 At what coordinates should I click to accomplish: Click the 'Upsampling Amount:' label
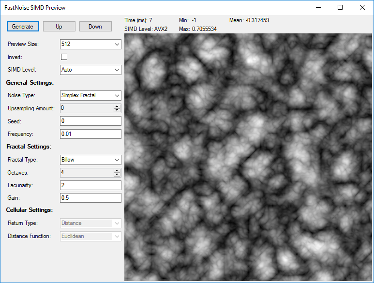31,108
